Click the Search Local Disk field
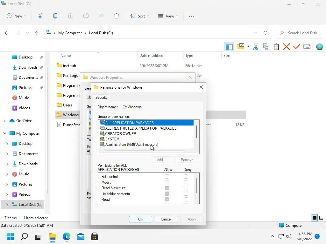 click(x=299, y=33)
